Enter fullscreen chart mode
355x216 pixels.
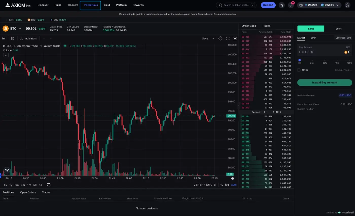[x=228, y=38]
